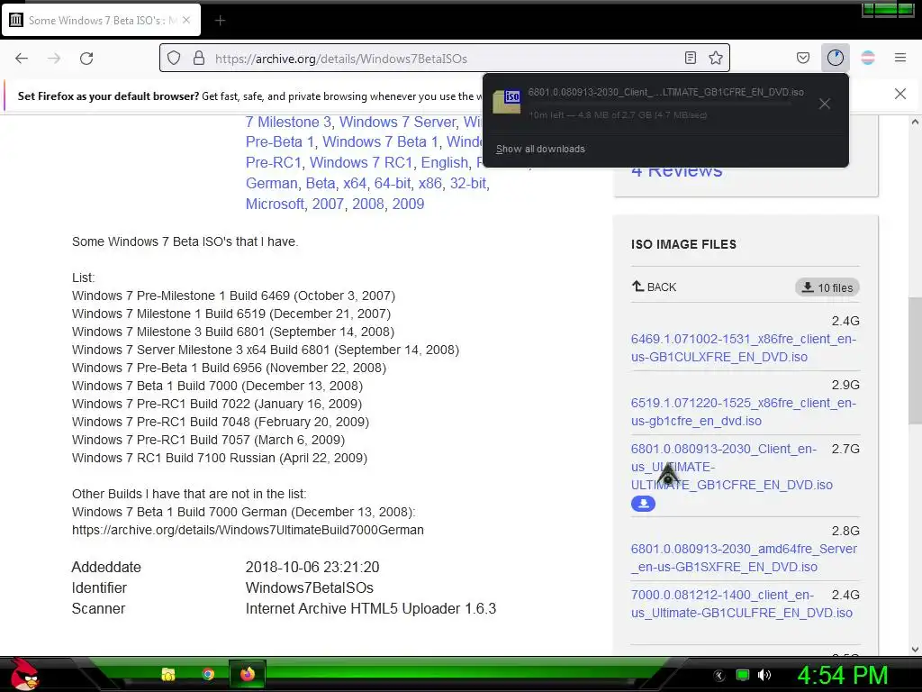Click the forward navigation arrow

coord(54,59)
